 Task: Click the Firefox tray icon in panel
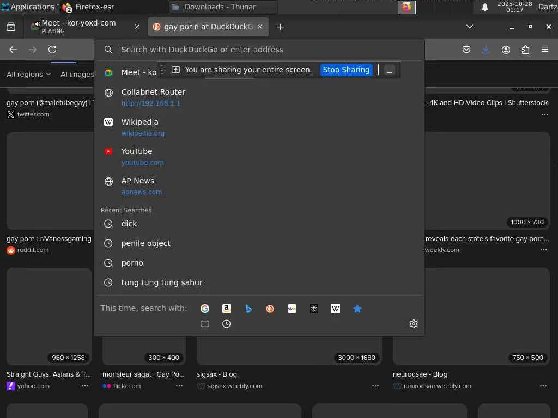(x=407, y=7)
